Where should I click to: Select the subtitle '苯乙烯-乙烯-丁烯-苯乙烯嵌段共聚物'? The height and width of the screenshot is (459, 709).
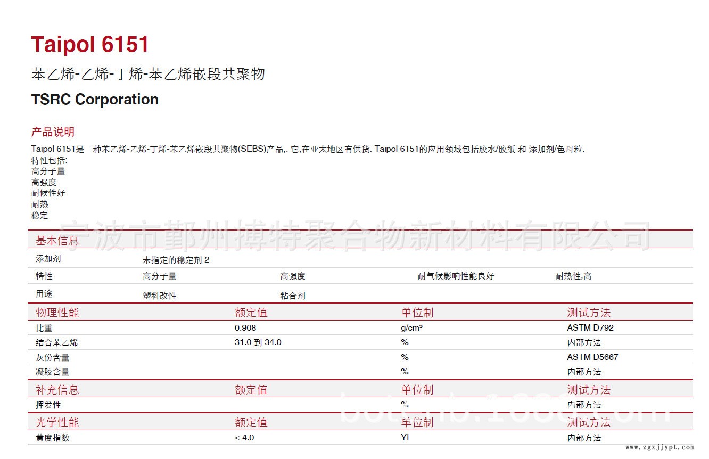point(148,75)
